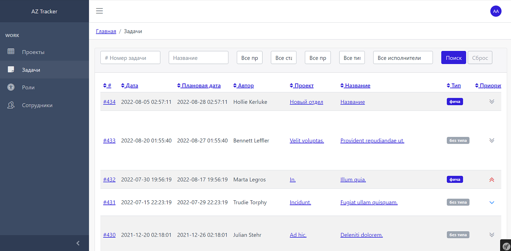511x251 pixels.
Task: Sort table by # column
Action: (x=107, y=85)
